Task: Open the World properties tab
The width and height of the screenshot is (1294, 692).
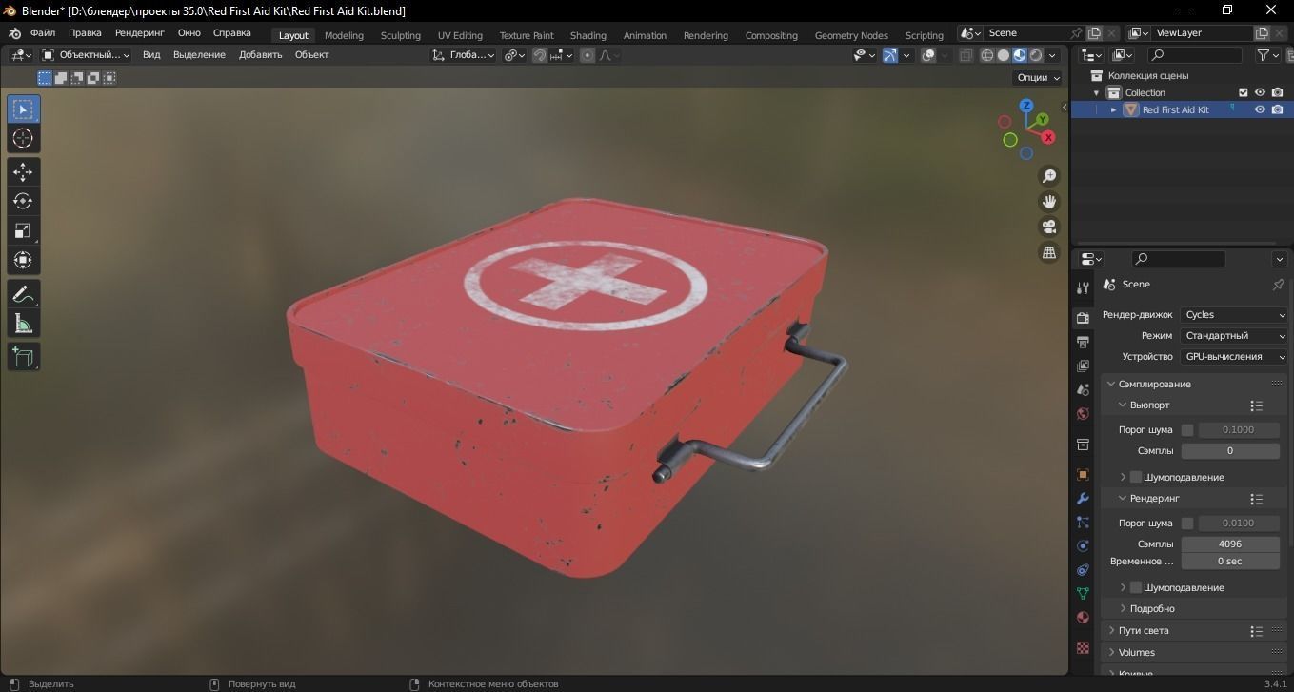Action: pyautogui.click(x=1083, y=413)
